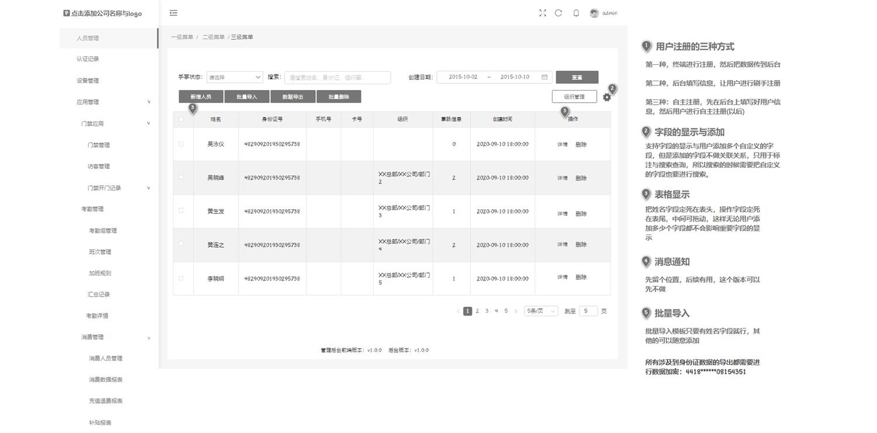Click the 二级菜单 breadcrumb
Image resolution: width=877 pixels, height=433 pixels.
(213, 37)
